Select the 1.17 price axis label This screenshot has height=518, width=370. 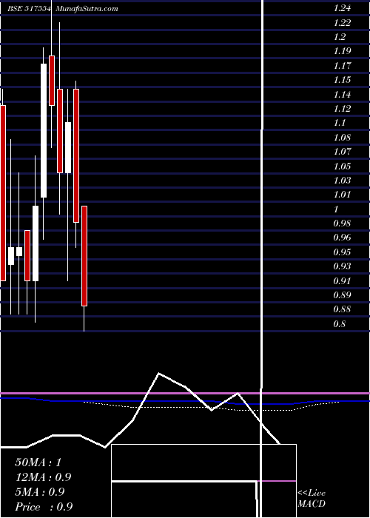[x=342, y=66]
